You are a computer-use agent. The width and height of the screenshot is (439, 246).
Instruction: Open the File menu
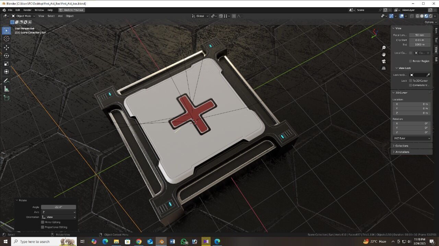point(10,10)
